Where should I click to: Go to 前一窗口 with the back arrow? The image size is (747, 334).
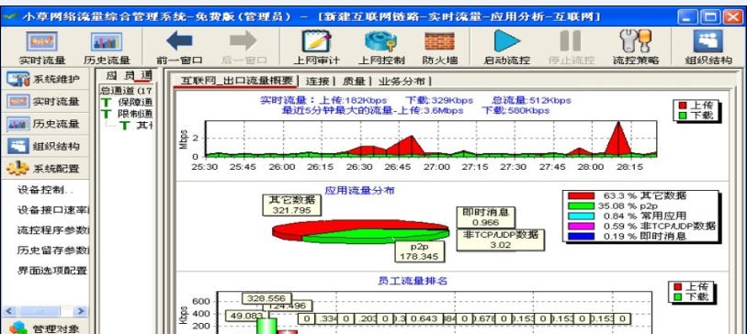(179, 48)
